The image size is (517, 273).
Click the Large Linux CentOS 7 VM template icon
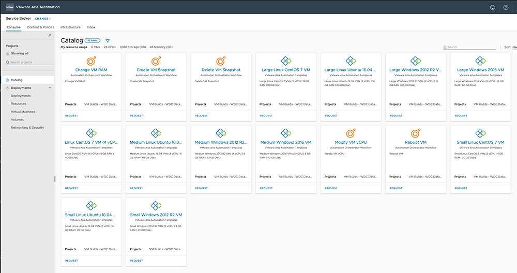[286, 60]
